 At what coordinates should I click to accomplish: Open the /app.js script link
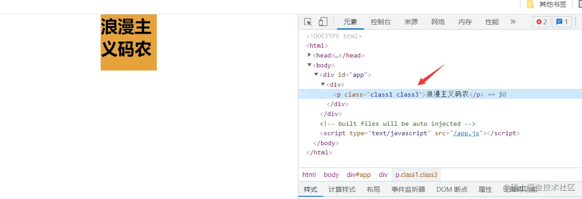(466, 133)
